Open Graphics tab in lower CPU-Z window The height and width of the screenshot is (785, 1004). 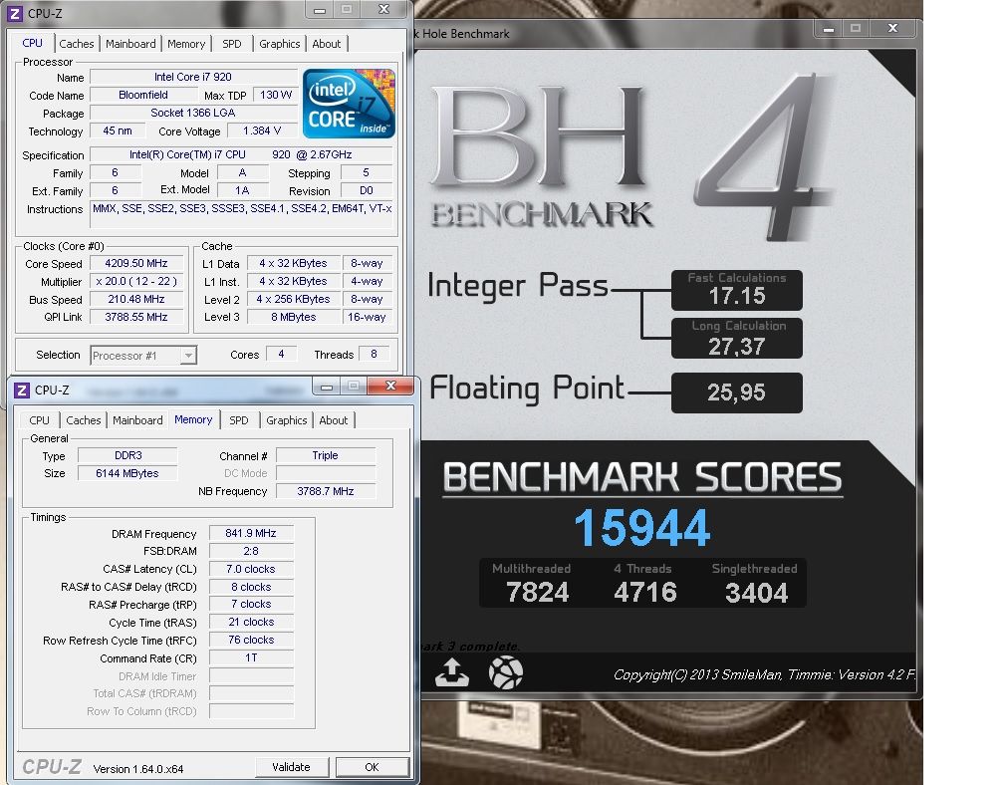point(286,420)
